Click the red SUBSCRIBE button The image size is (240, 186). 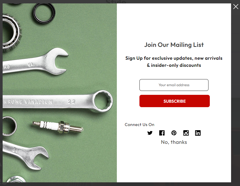pos(175,101)
